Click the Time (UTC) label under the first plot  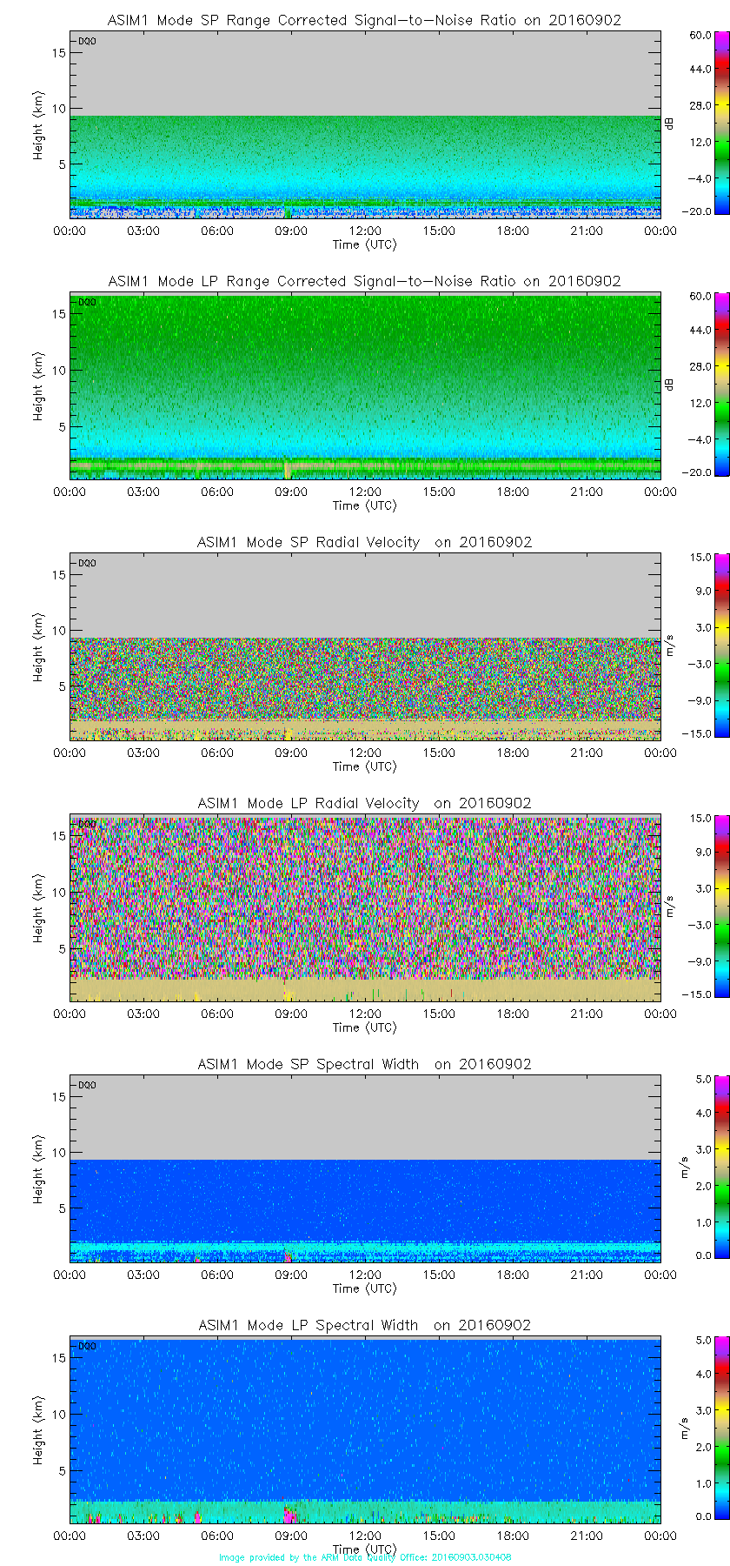(364, 244)
